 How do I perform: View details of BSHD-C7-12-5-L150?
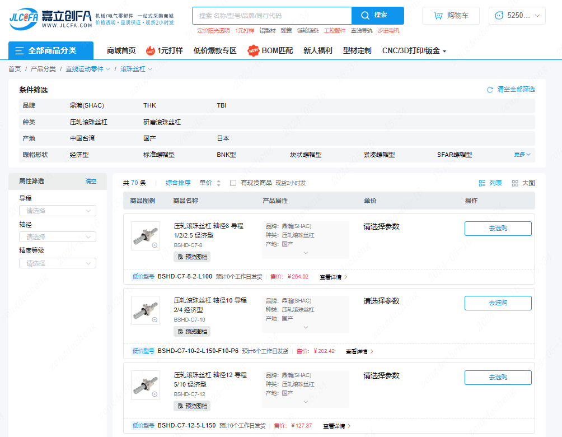[337, 426]
